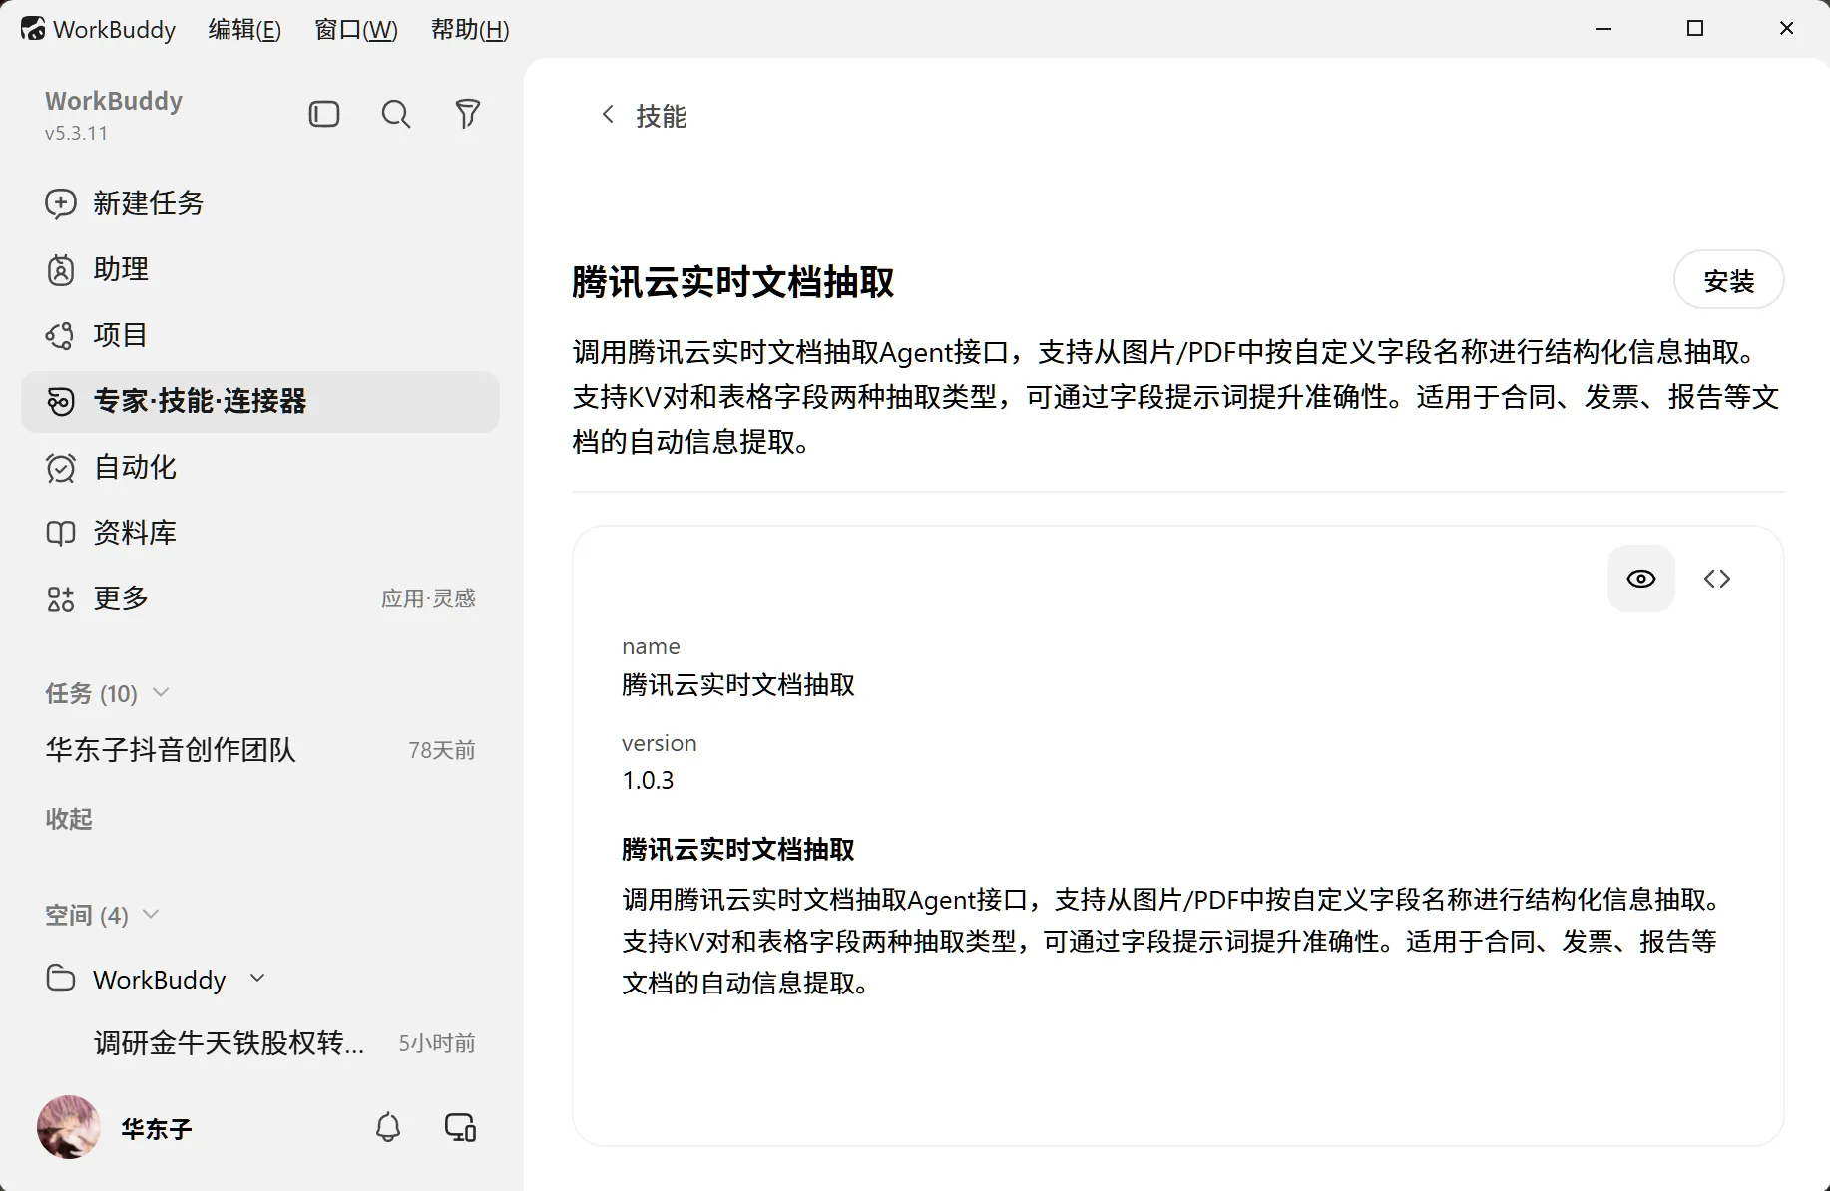
Task: Select 专家·技能·连接器 in sidebar
Action: tap(260, 401)
